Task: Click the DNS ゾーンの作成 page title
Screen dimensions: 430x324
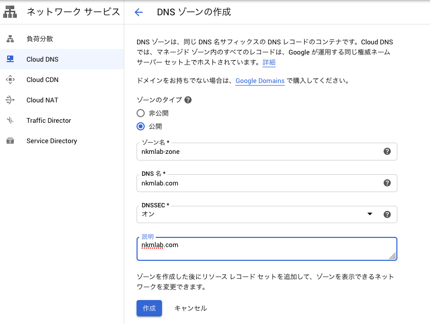Action: (194, 12)
